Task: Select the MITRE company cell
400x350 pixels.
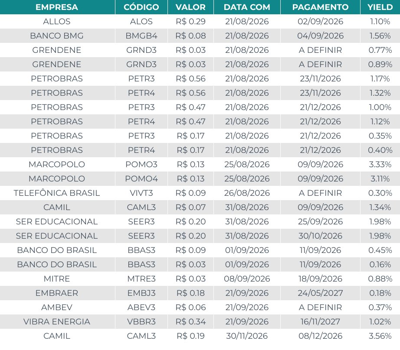Action: click(x=57, y=279)
